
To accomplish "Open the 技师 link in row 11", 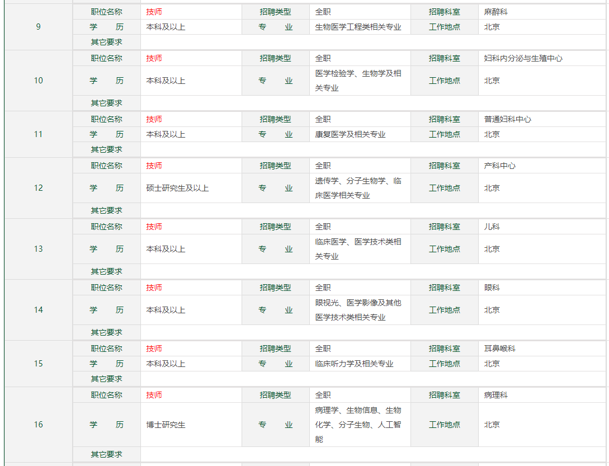I will (x=154, y=119).
